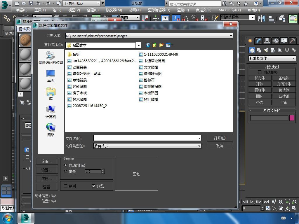Click the Pan View hand icon
This screenshot has height=224, width=299.
[281, 208]
